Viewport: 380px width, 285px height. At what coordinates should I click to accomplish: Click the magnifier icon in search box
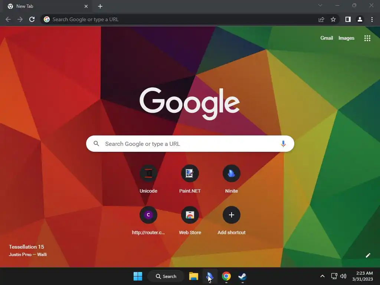tap(96, 144)
